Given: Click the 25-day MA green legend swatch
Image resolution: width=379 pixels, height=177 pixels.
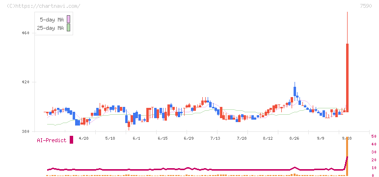Looking at the screenshot, I should point(68,28).
